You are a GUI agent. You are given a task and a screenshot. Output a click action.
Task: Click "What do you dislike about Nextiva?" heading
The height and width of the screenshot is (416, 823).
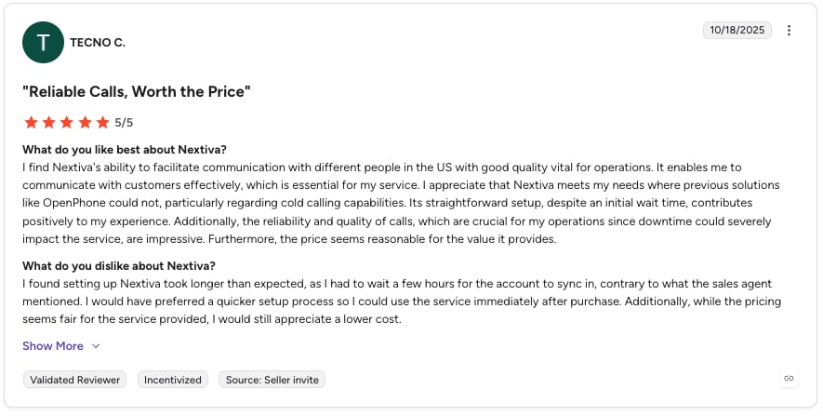pos(119,266)
